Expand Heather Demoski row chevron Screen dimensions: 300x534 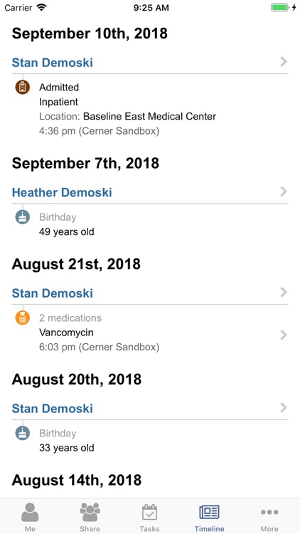(x=284, y=192)
